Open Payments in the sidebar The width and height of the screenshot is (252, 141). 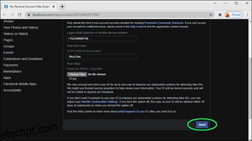11,65
